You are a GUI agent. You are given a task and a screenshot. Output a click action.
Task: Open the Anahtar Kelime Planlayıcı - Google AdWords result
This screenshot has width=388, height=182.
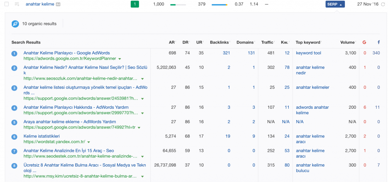[x=67, y=53]
